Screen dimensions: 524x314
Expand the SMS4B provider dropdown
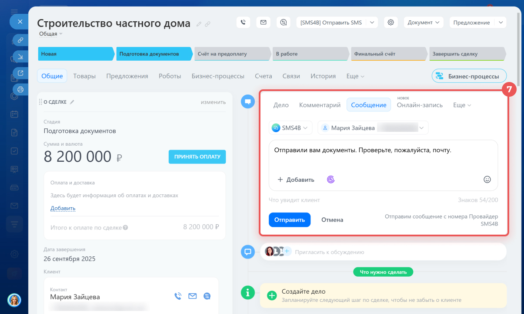click(x=290, y=128)
